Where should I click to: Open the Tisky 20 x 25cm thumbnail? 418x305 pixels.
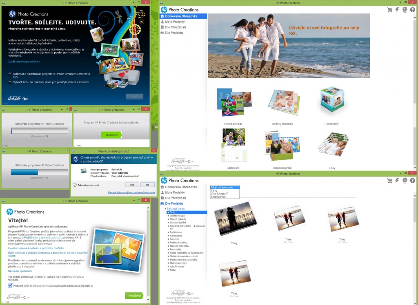coord(235,274)
